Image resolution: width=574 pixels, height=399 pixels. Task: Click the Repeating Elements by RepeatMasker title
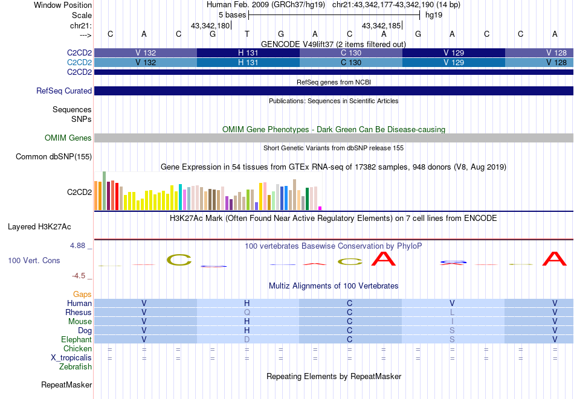[x=334, y=376]
